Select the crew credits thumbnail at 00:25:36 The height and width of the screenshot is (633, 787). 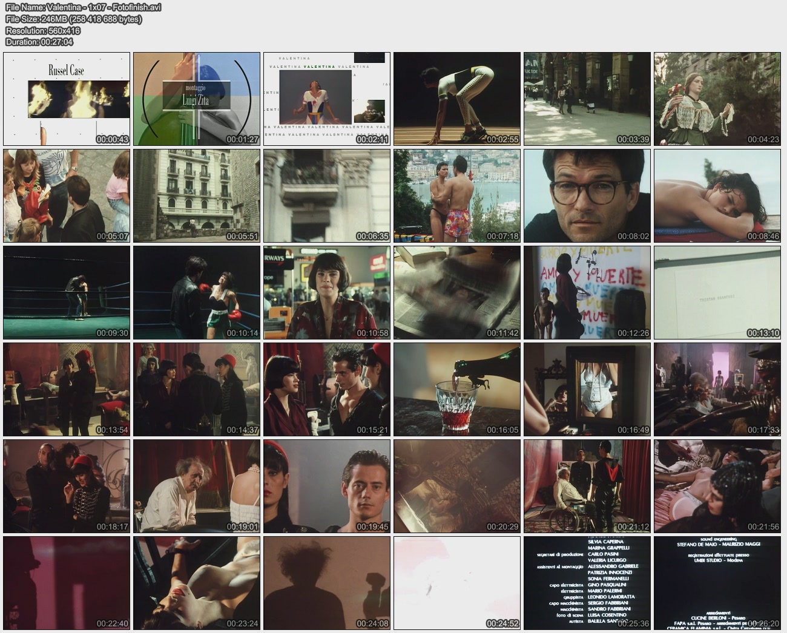tap(587, 583)
